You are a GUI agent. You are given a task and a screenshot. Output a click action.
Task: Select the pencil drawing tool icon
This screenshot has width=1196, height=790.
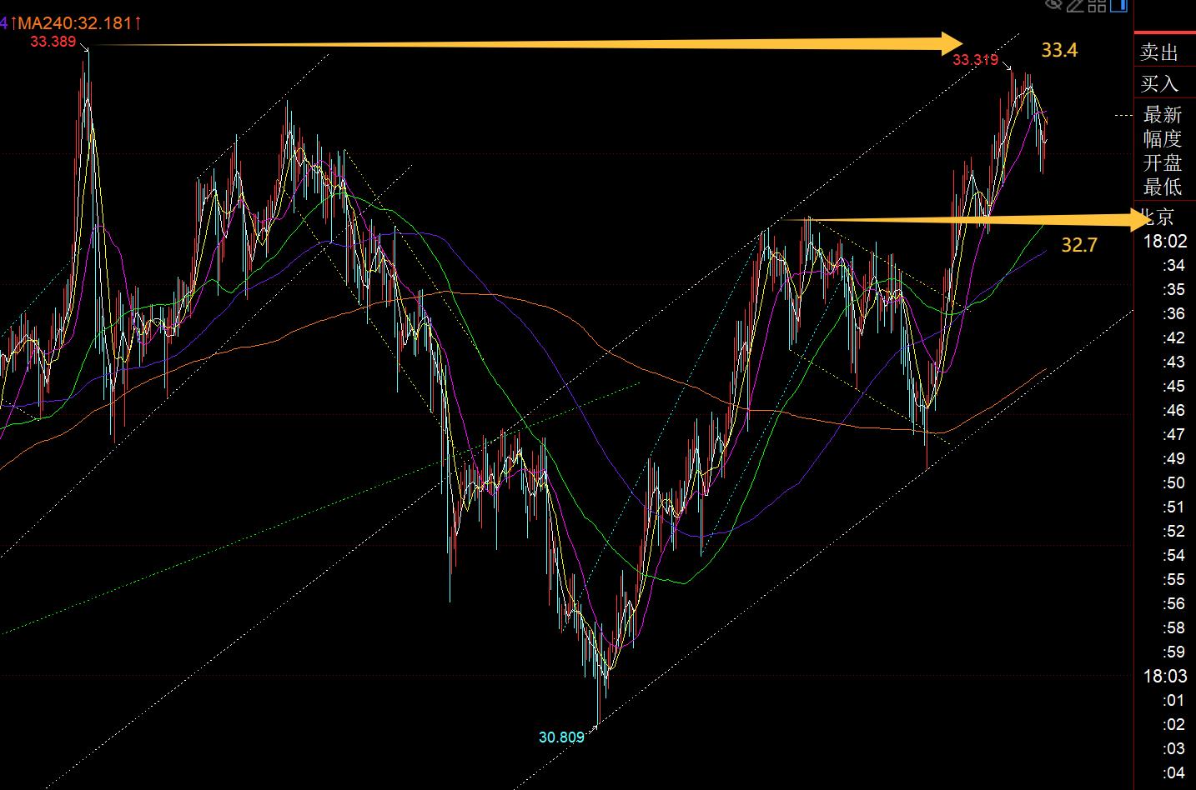1075,5
